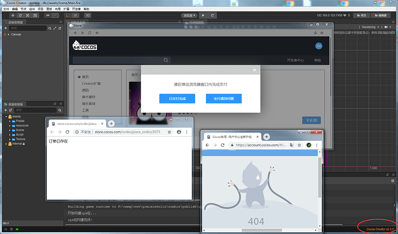
Task: Open the 组件 menu
Action: [x=32, y=9]
